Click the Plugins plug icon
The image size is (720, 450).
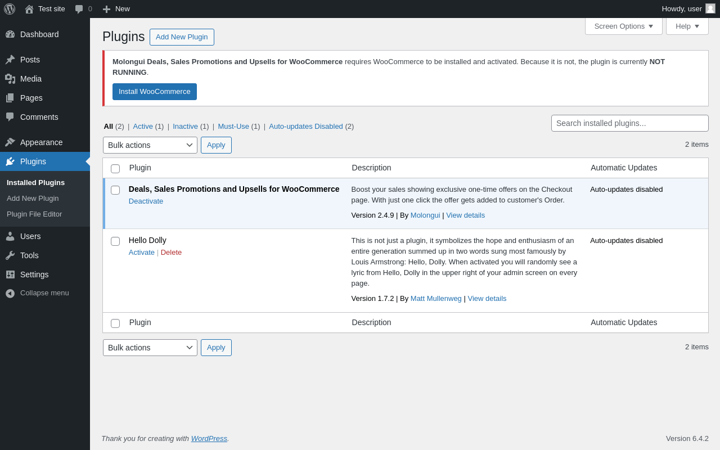(x=10, y=161)
